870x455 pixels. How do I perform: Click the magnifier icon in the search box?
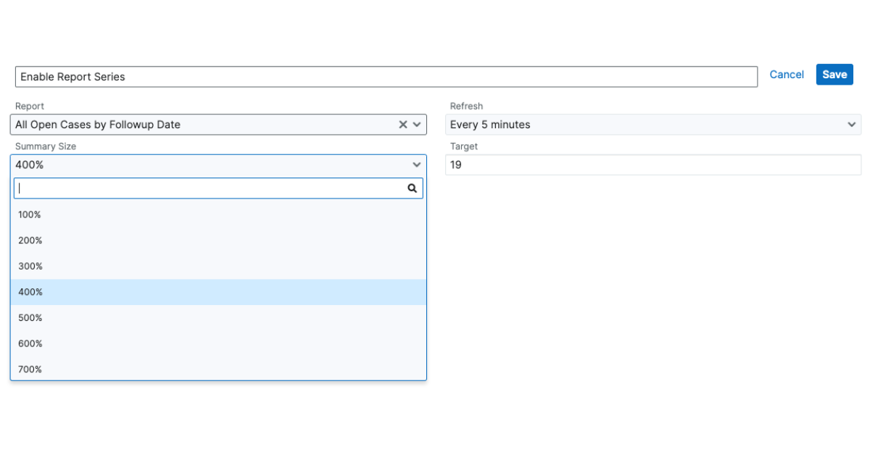point(413,188)
